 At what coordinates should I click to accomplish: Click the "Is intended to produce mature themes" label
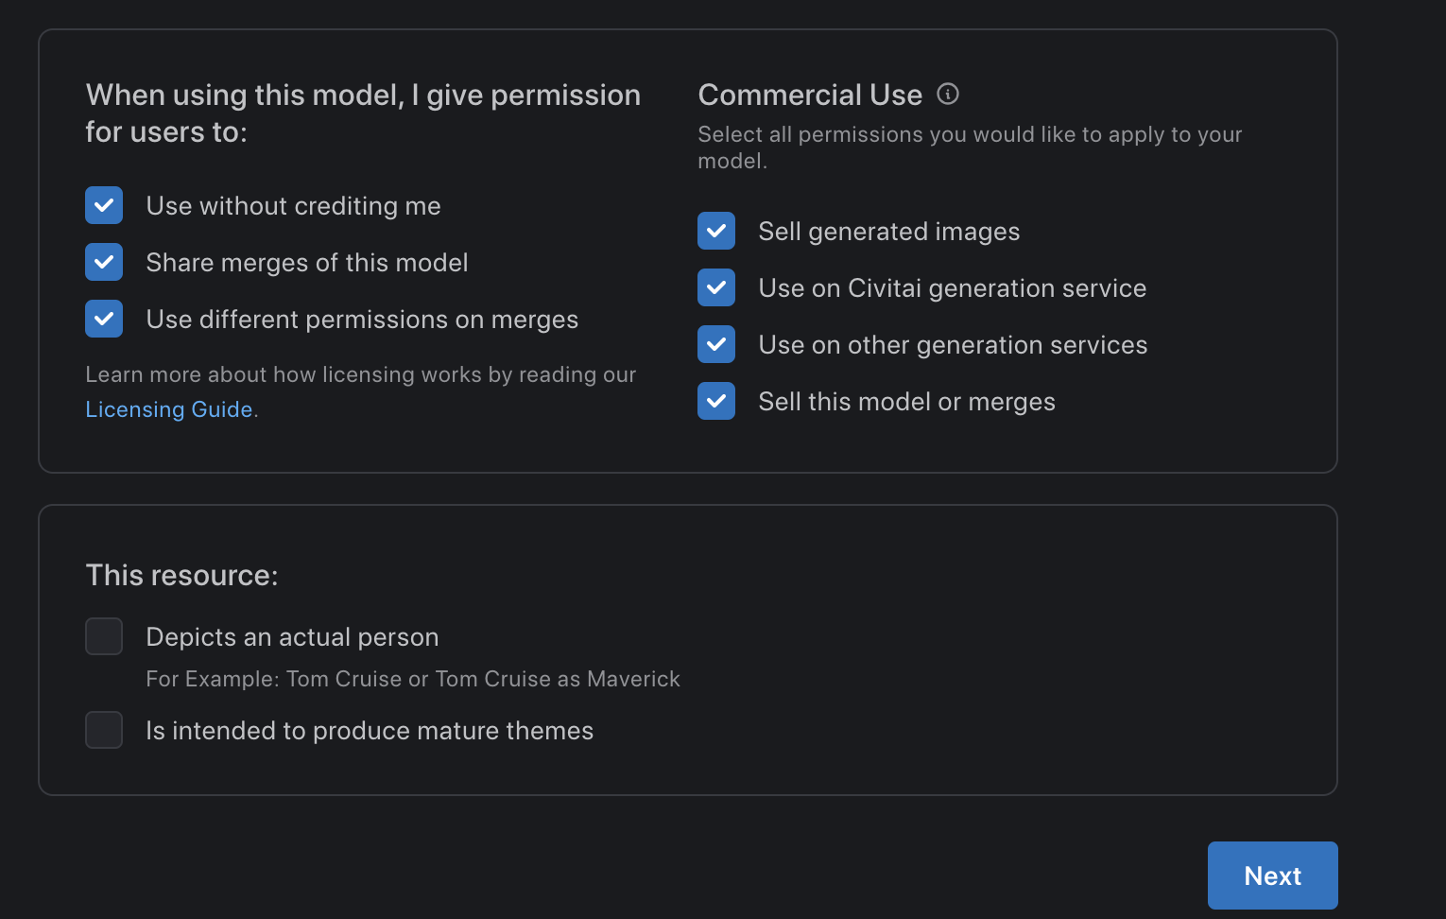pyautogui.click(x=370, y=731)
